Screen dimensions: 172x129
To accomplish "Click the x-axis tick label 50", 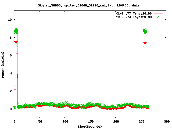I will point(40,121).
